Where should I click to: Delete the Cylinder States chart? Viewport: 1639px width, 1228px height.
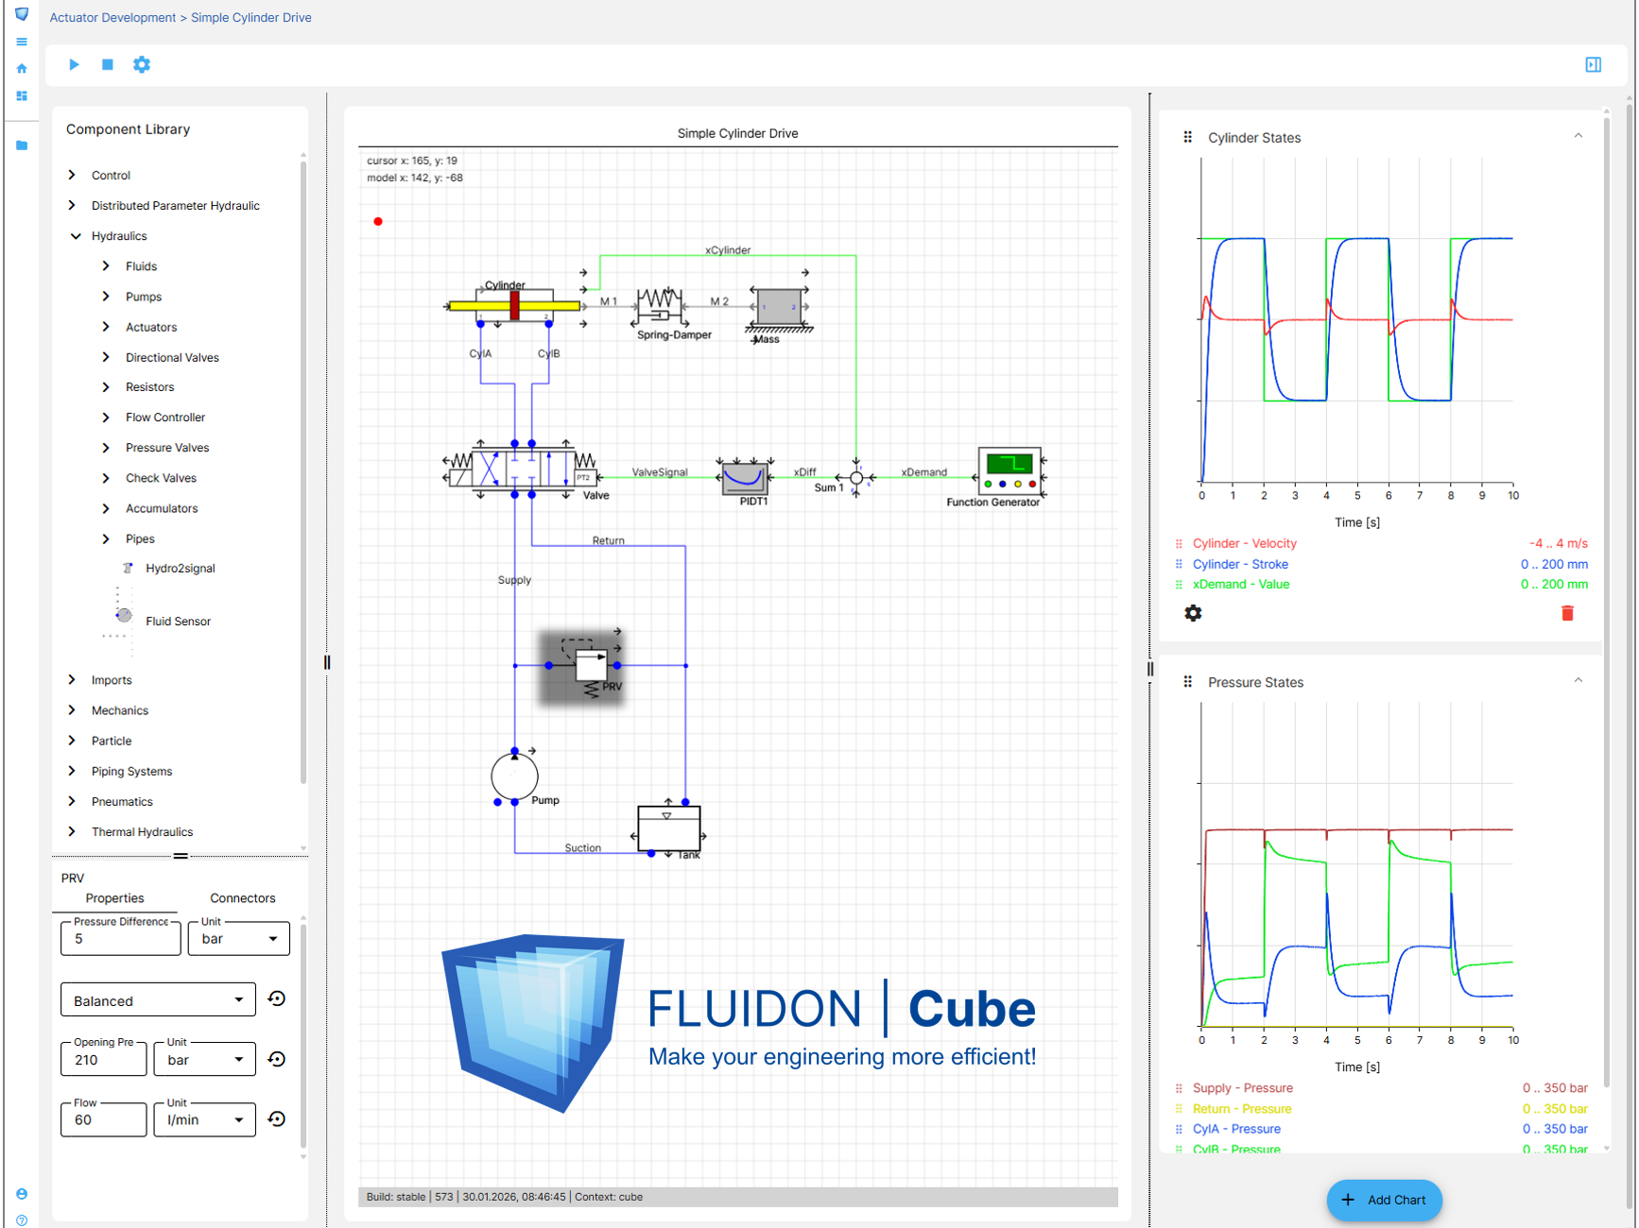click(x=1567, y=613)
